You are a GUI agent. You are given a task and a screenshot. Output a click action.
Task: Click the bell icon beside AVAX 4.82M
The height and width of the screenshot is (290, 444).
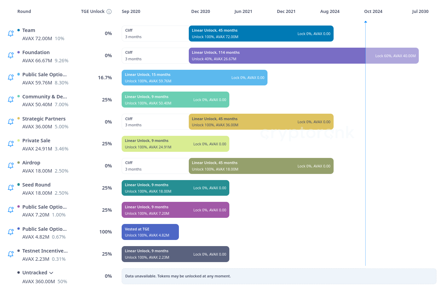click(11, 232)
